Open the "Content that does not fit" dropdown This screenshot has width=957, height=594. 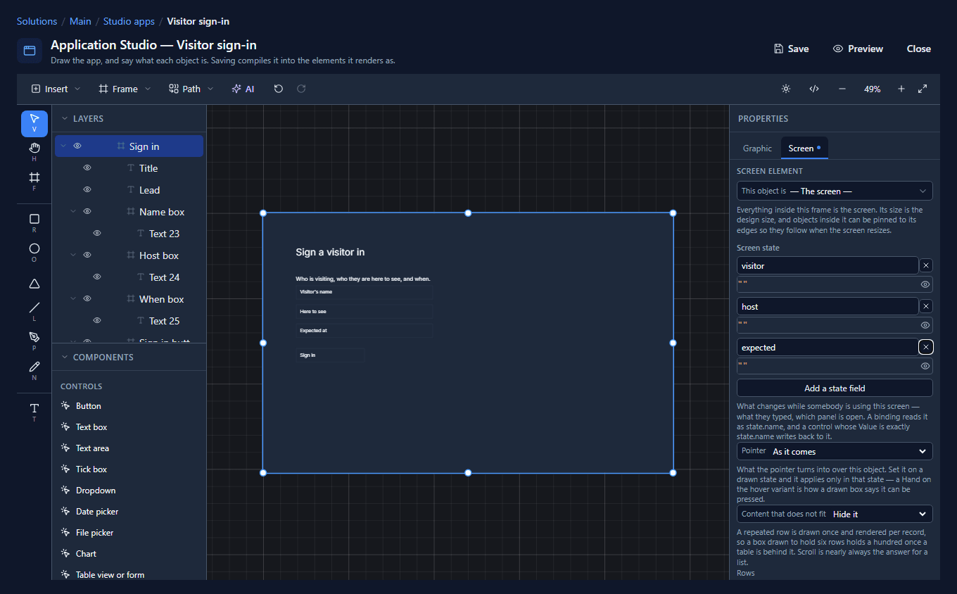[835, 514]
